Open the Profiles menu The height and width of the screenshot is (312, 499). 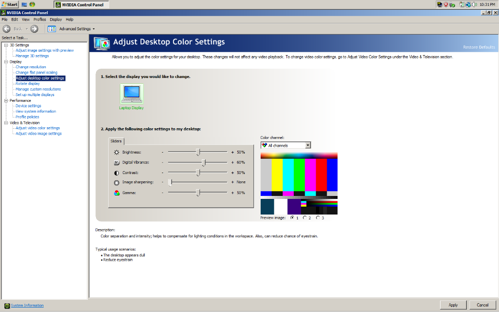40,19
